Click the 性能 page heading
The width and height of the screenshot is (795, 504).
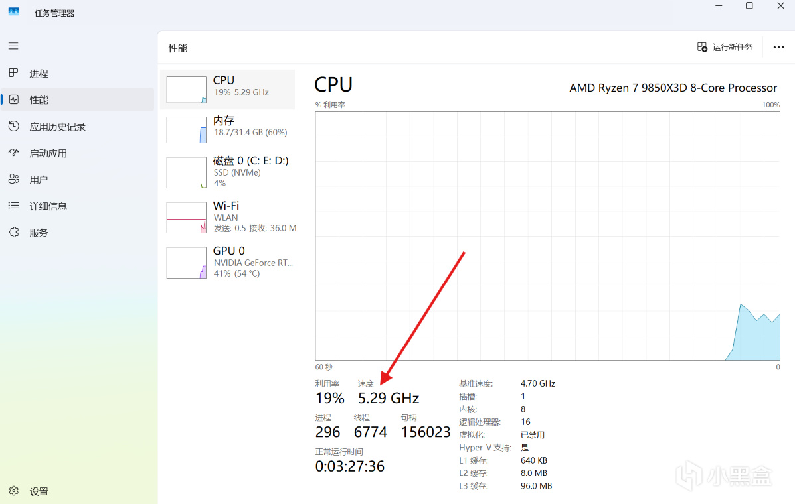click(x=178, y=48)
